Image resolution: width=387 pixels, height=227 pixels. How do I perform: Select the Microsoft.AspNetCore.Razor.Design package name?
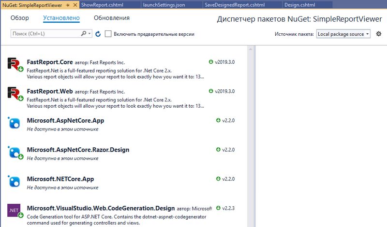click(78, 150)
